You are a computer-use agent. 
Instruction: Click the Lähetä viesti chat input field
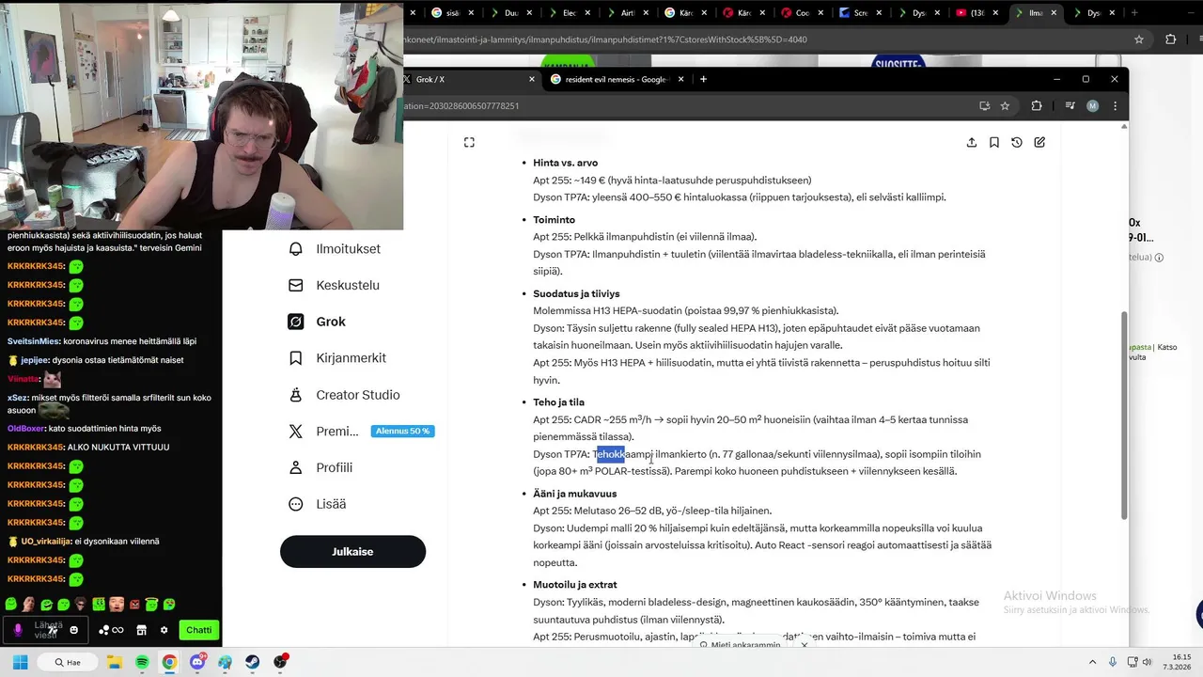[44, 630]
